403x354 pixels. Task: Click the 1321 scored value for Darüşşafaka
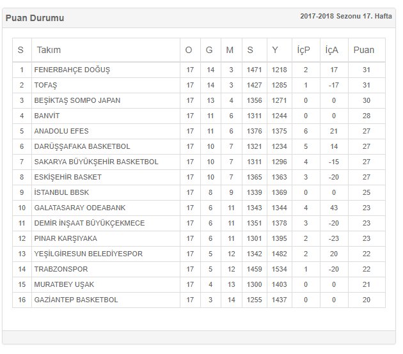point(254,146)
